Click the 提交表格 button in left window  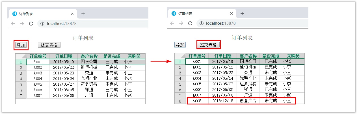point(49,45)
